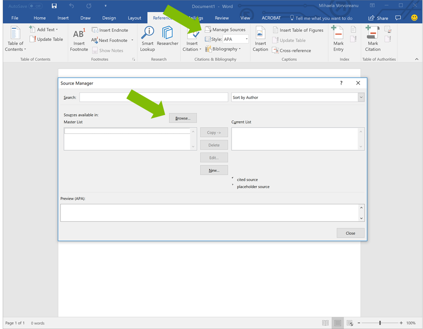Expand the Table of Contents dropdown
Image resolution: width=423 pixels, height=329 pixels.
(15, 41)
